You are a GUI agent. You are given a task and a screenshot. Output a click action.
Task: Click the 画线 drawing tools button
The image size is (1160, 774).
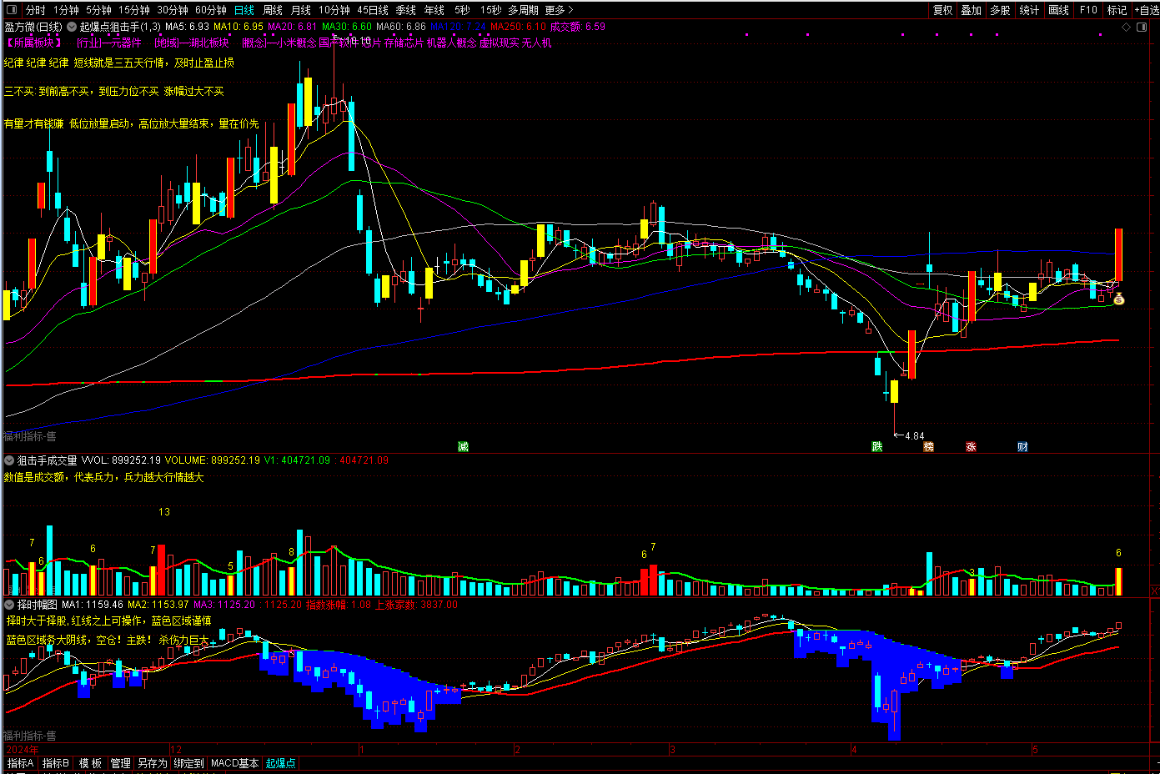click(1058, 10)
